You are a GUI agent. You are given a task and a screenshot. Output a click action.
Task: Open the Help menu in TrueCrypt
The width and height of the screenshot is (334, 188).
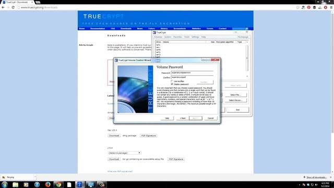(x=204, y=37)
